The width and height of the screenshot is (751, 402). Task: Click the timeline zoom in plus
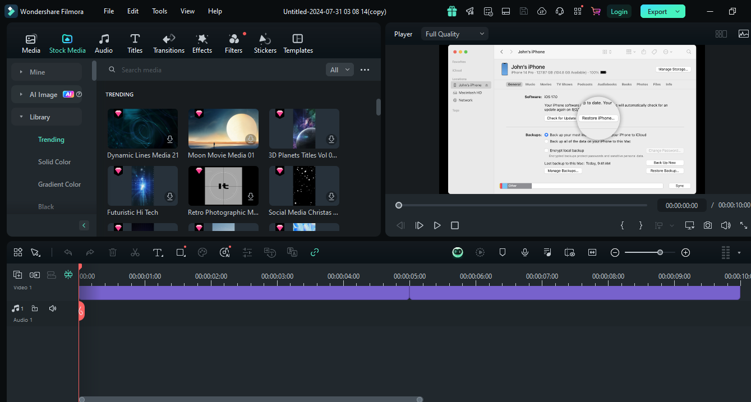[x=685, y=252]
